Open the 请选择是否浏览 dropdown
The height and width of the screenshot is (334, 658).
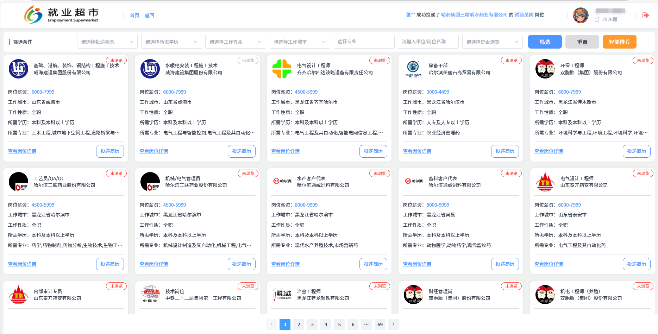click(x=493, y=42)
